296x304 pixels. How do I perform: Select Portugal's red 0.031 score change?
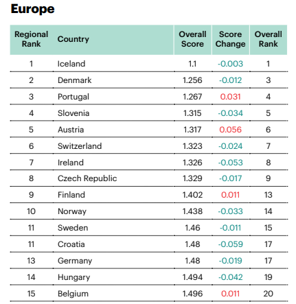pyautogui.click(x=230, y=97)
